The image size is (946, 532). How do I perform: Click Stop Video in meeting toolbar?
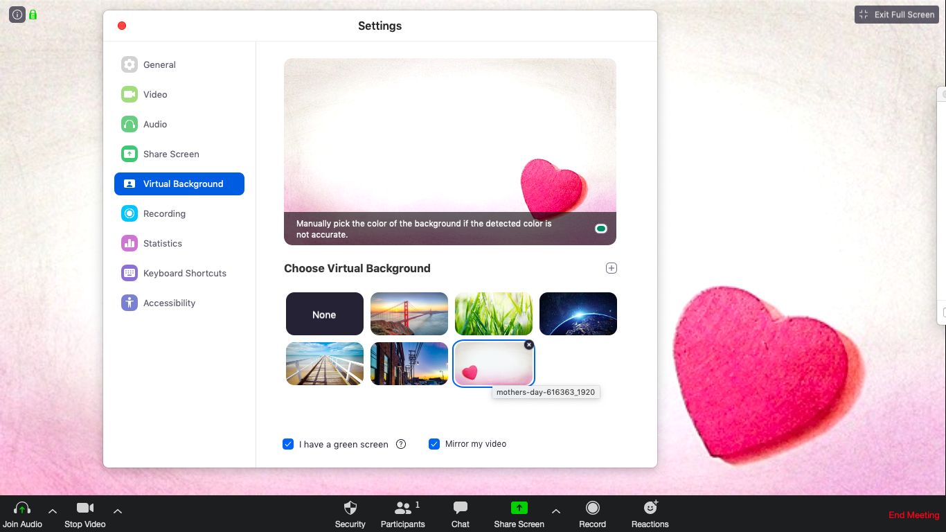[85, 515]
